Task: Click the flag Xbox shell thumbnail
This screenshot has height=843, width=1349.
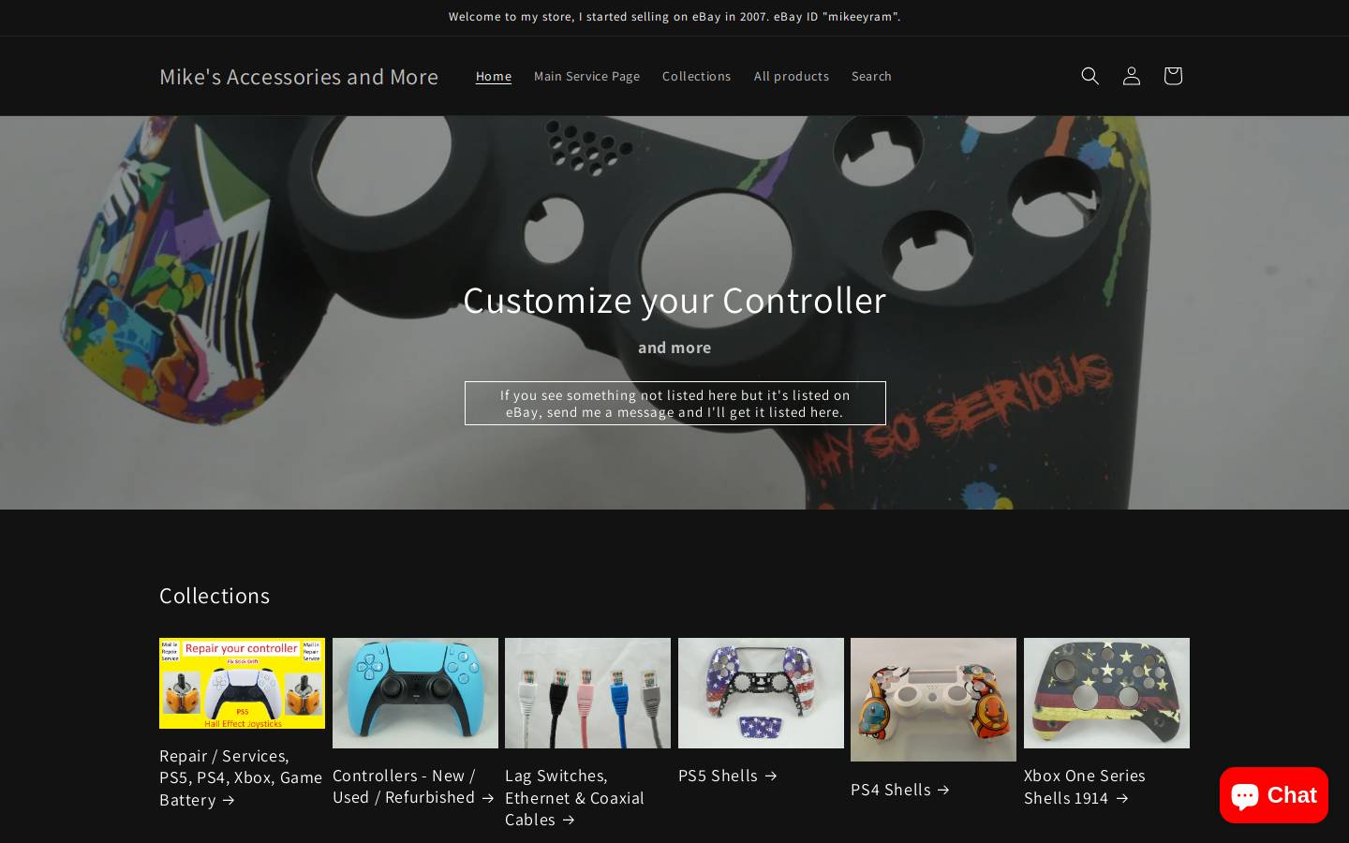Action: pos(1106,693)
